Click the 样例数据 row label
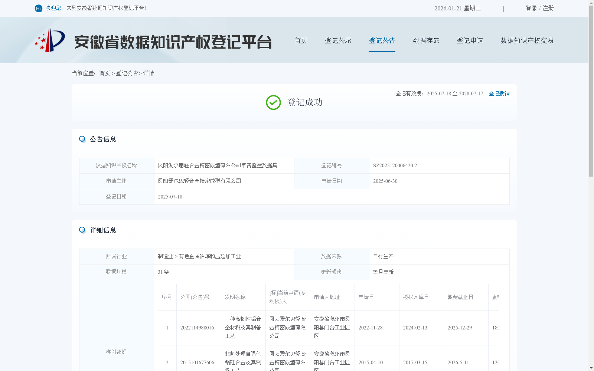The width and height of the screenshot is (594, 371). 116,352
